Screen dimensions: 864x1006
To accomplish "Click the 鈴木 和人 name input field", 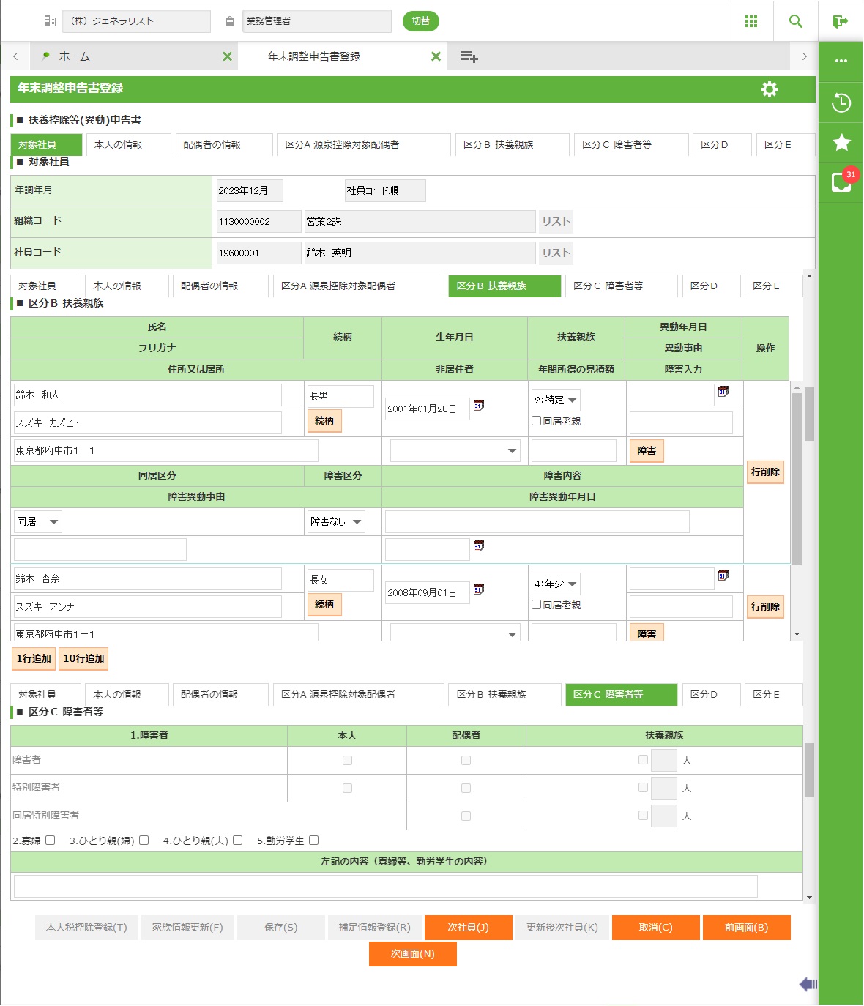I will click(147, 395).
